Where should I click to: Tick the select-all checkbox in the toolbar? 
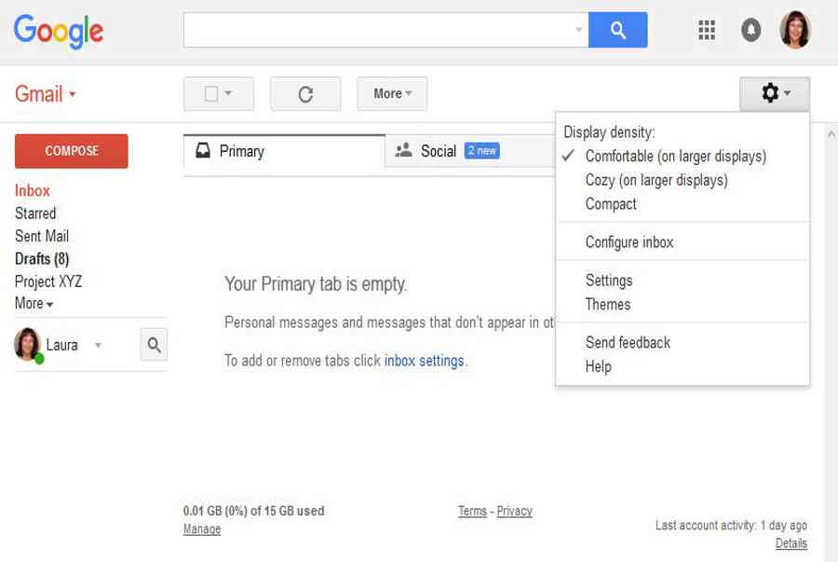[x=211, y=94]
